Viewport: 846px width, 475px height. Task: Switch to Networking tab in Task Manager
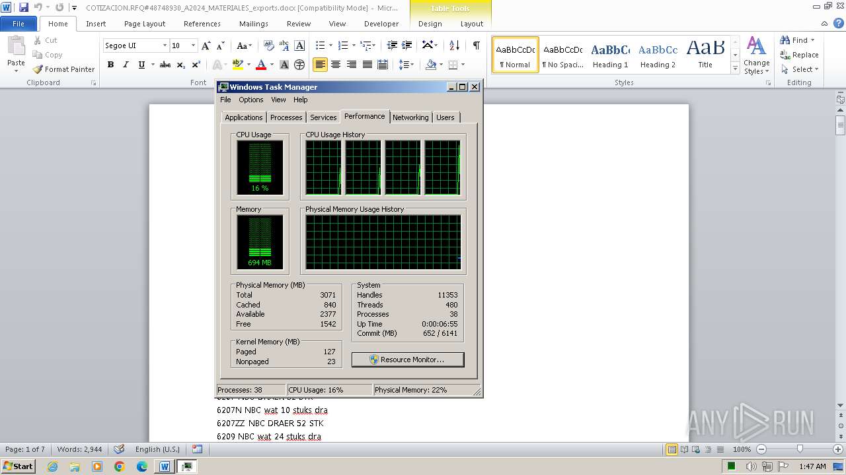point(410,117)
